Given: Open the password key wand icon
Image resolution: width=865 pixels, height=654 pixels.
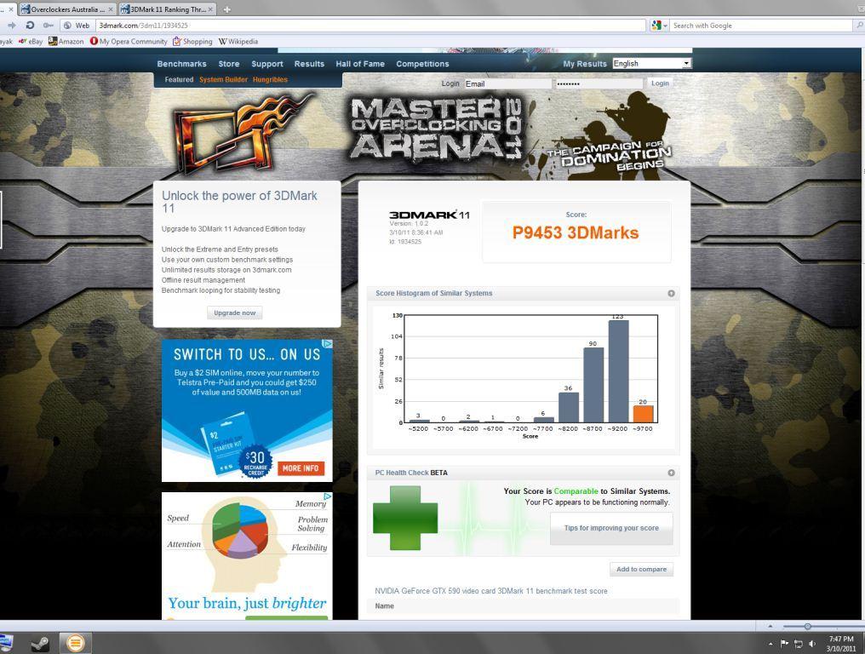Looking at the screenshot, I should tap(49, 26).
